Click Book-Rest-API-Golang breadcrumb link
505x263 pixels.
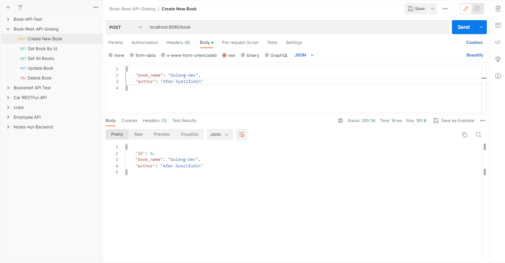point(132,9)
